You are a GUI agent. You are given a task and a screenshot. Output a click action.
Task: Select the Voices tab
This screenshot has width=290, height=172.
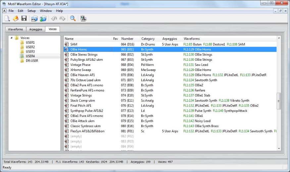point(53,29)
